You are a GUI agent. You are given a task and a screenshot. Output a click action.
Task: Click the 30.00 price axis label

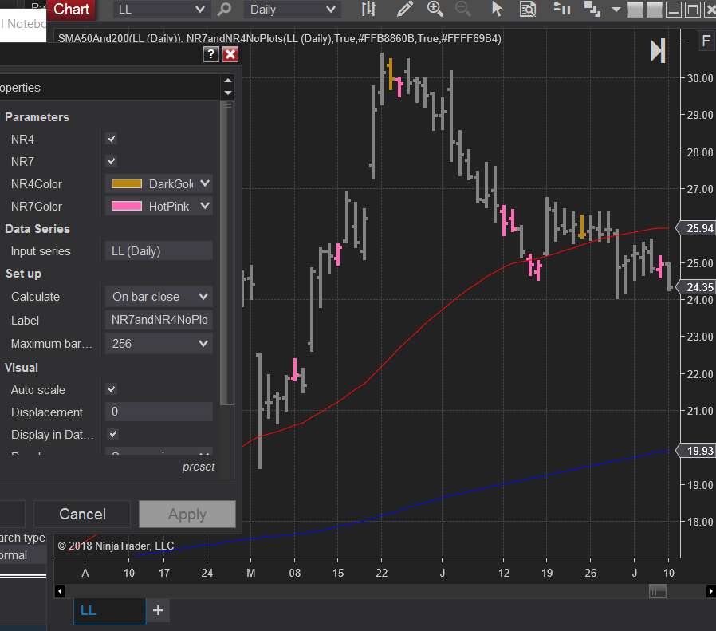(x=700, y=78)
